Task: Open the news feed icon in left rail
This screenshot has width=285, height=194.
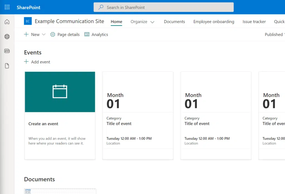Action: click(x=7, y=51)
